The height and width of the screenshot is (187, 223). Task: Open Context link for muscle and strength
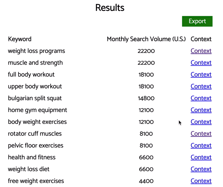pyautogui.click(x=201, y=63)
